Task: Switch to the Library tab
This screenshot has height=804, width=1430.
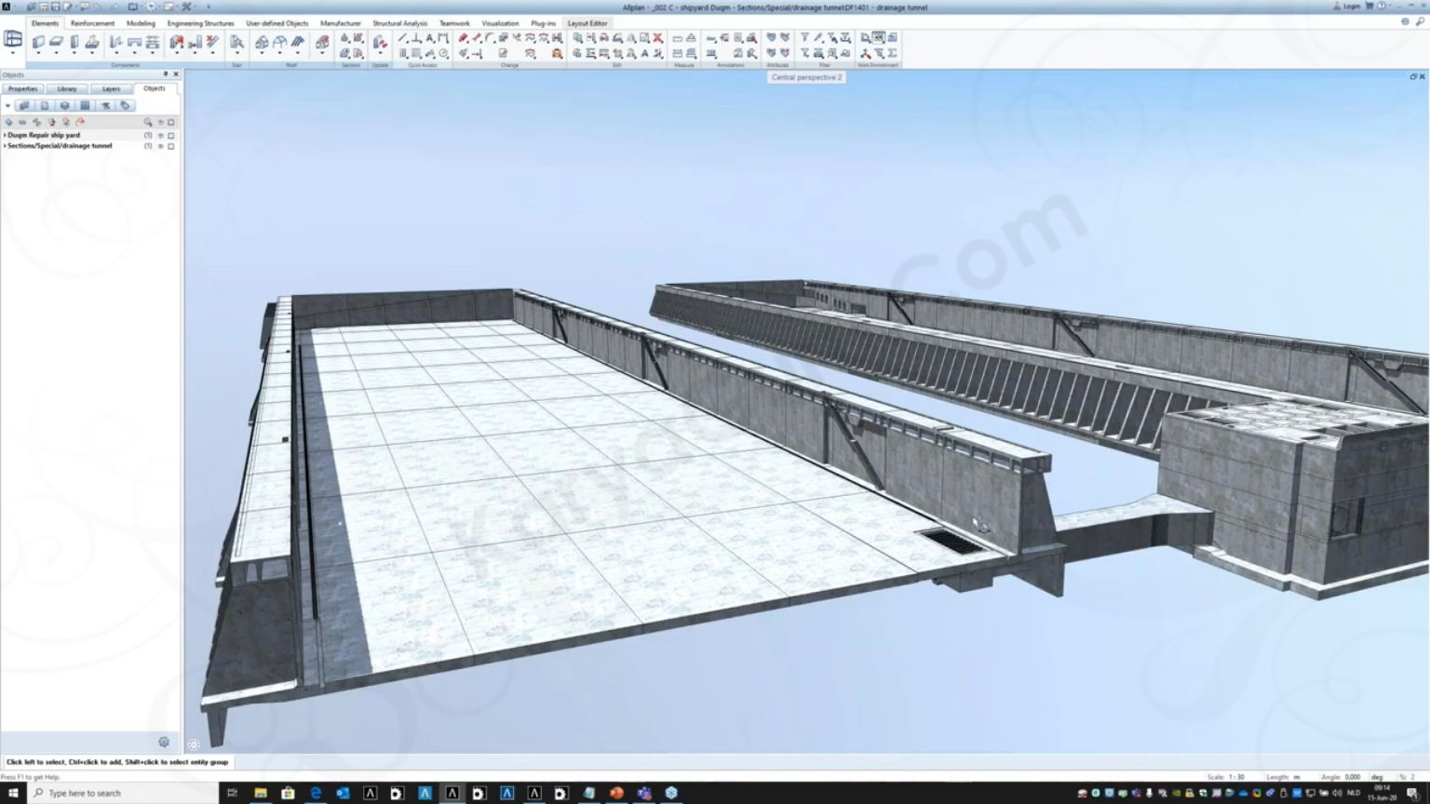Action: [67, 88]
